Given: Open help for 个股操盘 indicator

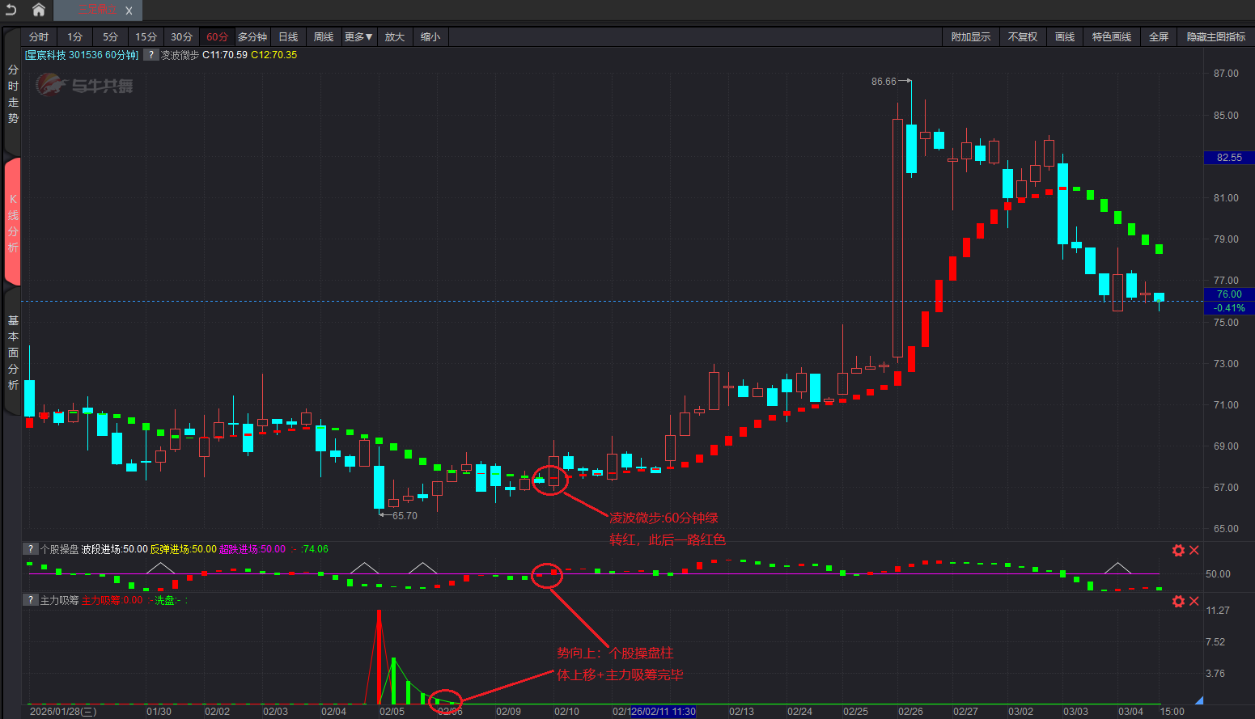Looking at the screenshot, I should (31, 549).
